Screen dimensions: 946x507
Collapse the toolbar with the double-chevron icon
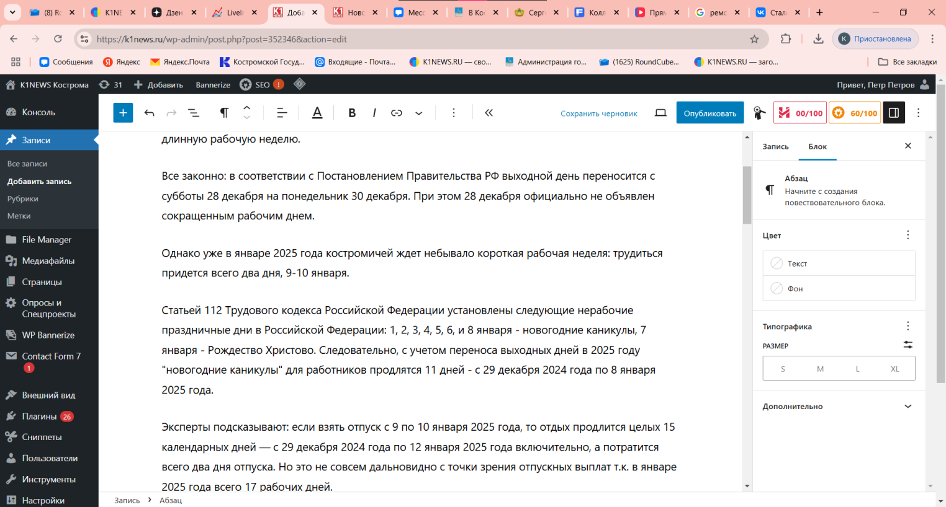tap(489, 113)
